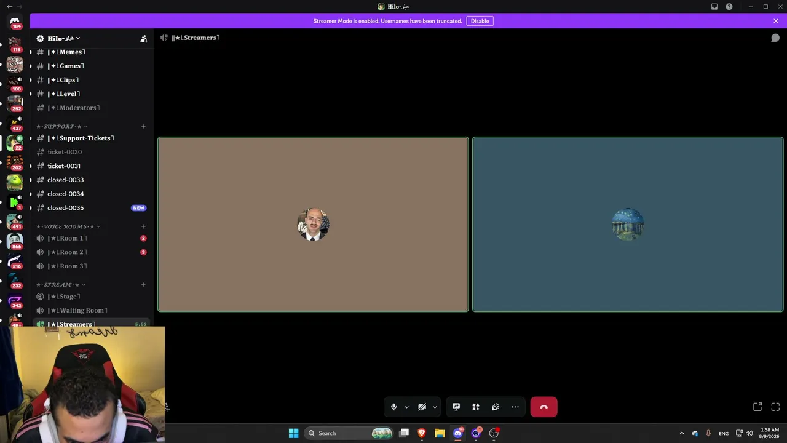Disconnect from the voice call
The height and width of the screenshot is (443, 787).
pyautogui.click(x=544, y=407)
